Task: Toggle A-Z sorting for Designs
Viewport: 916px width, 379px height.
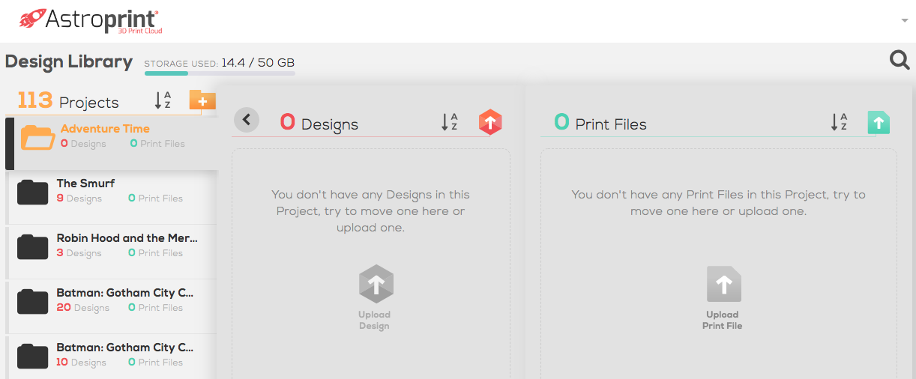Action: [x=450, y=122]
